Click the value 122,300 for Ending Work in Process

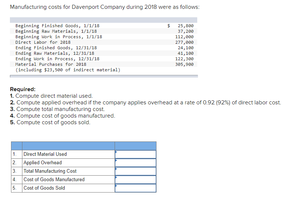pyautogui.click(x=184, y=59)
